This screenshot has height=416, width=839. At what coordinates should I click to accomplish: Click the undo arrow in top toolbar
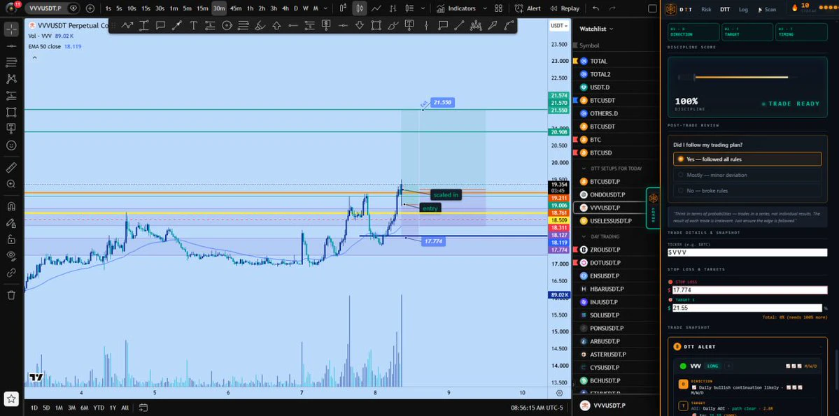point(596,8)
